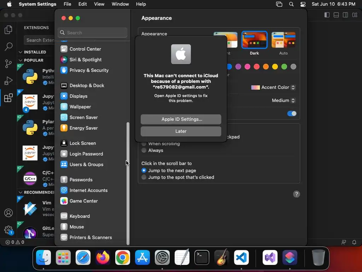Open Energy Saver settings
Screen dimensions: 362x272
[79, 128]
